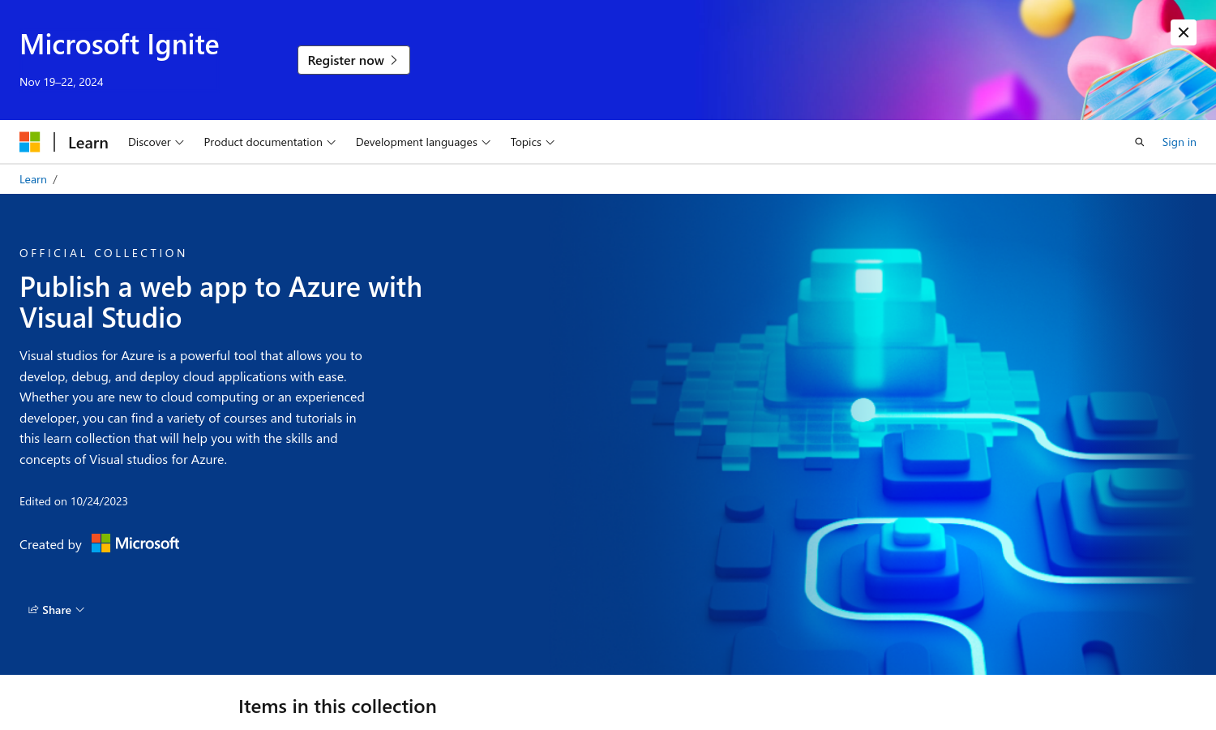Screen dimensions: 1216x730
Task: Expand the Discover menu
Action: click(x=156, y=142)
